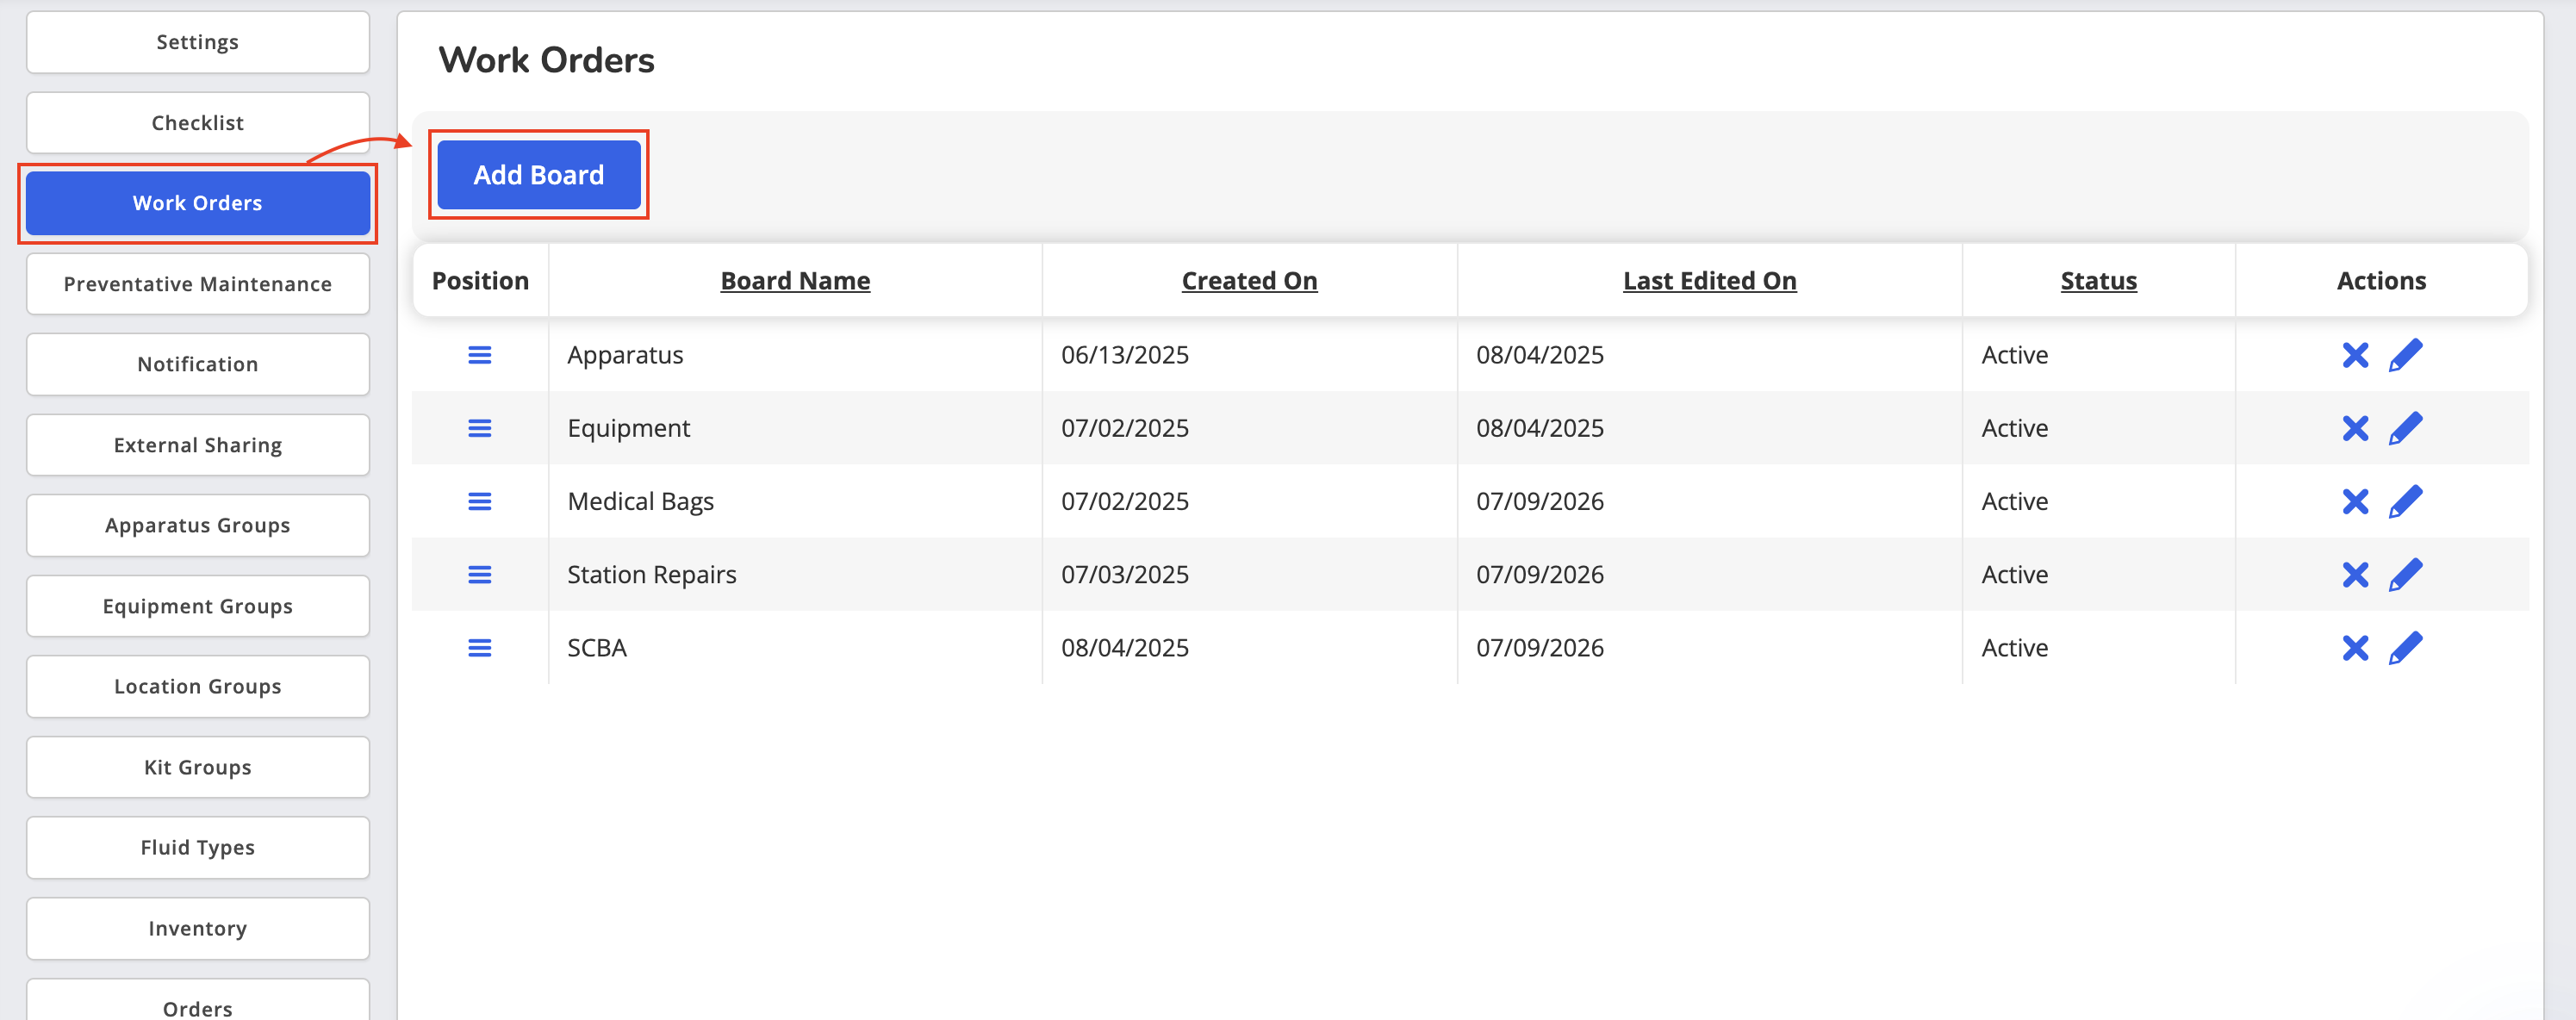Click SCBA's created date 08/04/2025
Image resolution: width=2576 pixels, height=1020 pixels.
coord(1125,648)
